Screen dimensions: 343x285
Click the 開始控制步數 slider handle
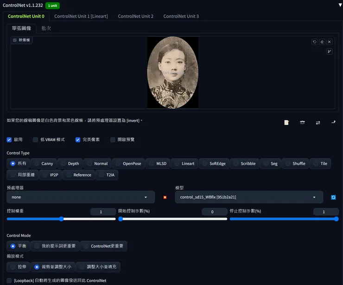[x=121, y=219]
